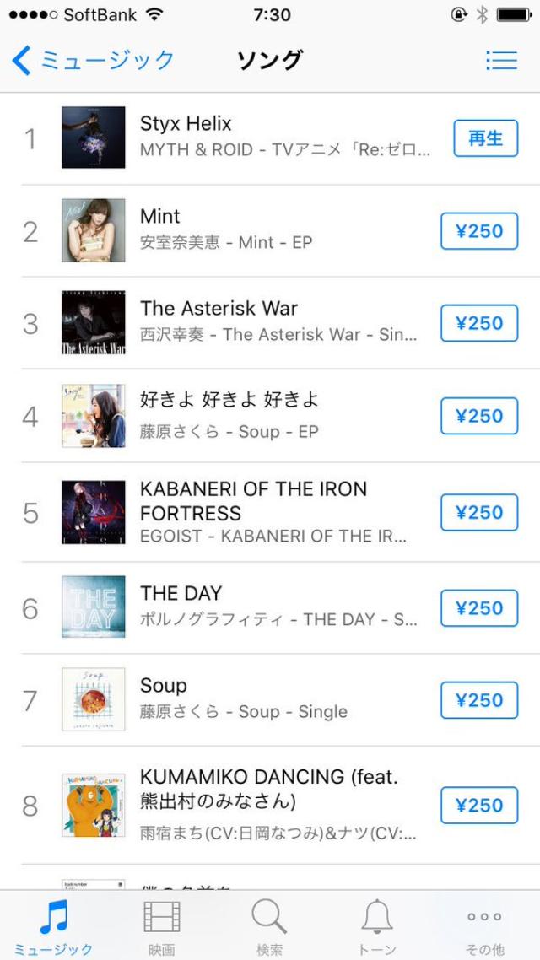Switch to the 映画 movies tab
This screenshot has width=540, height=960.
161,926
